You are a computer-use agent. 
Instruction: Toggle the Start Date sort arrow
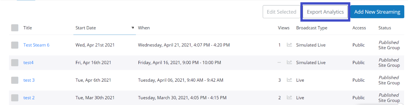(x=133, y=28)
